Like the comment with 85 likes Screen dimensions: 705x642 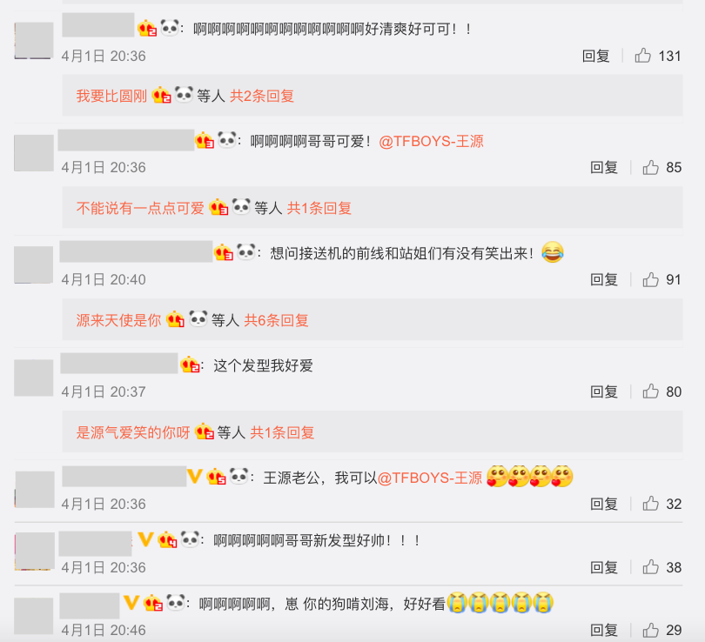pos(650,167)
